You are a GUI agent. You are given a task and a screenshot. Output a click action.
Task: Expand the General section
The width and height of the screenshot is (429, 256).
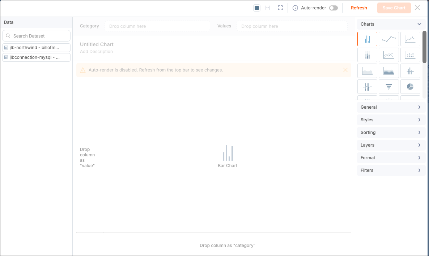click(x=391, y=107)
